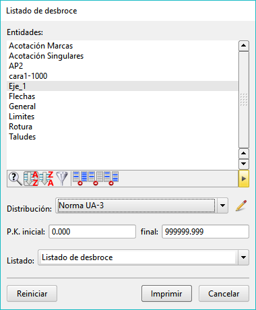This screenshot has width=256, height=310.
Task: Click the Cancelar button
Action: coord(224,294)
